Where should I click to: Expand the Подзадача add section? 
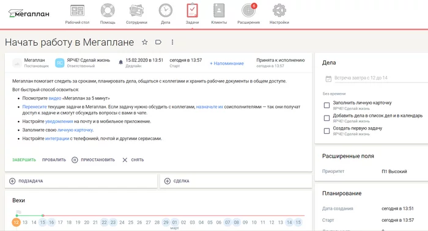81,181
